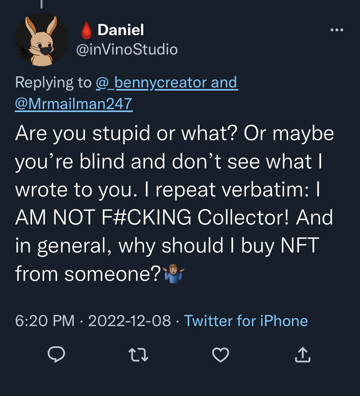The width and height of the screenshot is (360, 396).
Task: Reply to Daniel's tweet
Action: coord(56,354)
